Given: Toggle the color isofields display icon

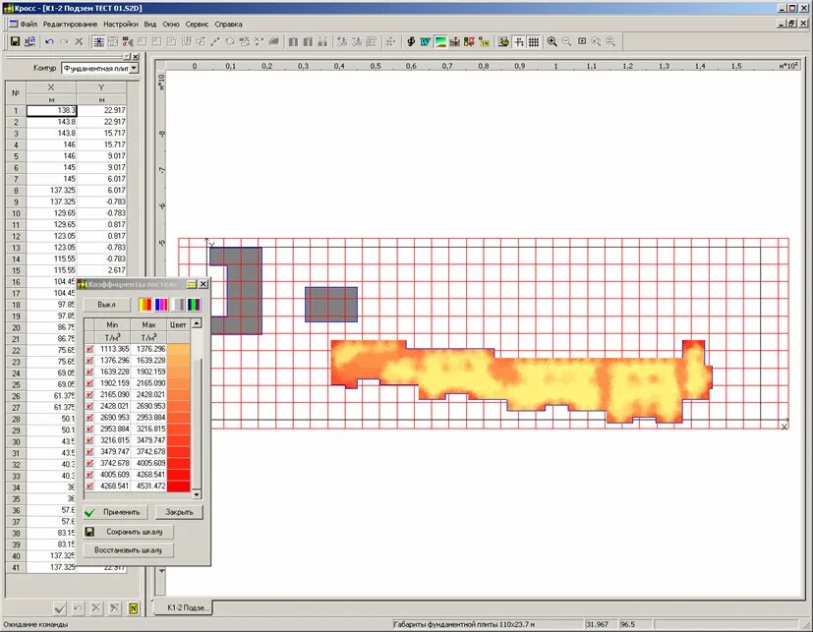Looking at the screenshot, I should [440, 41].
